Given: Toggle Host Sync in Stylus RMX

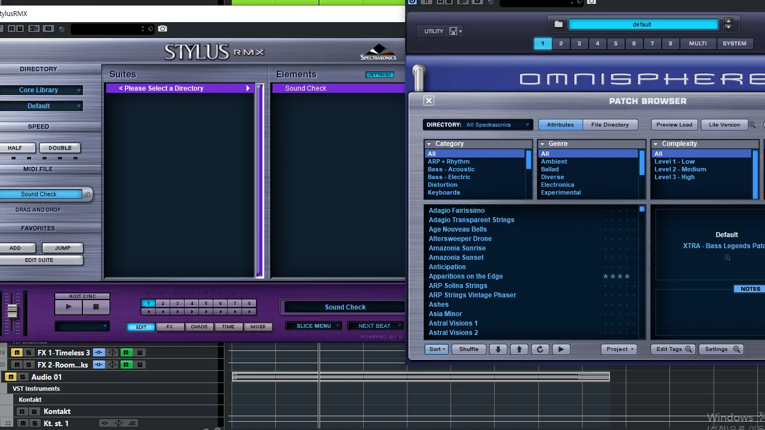Looking at the screenshot, I should tap(82, 296).
